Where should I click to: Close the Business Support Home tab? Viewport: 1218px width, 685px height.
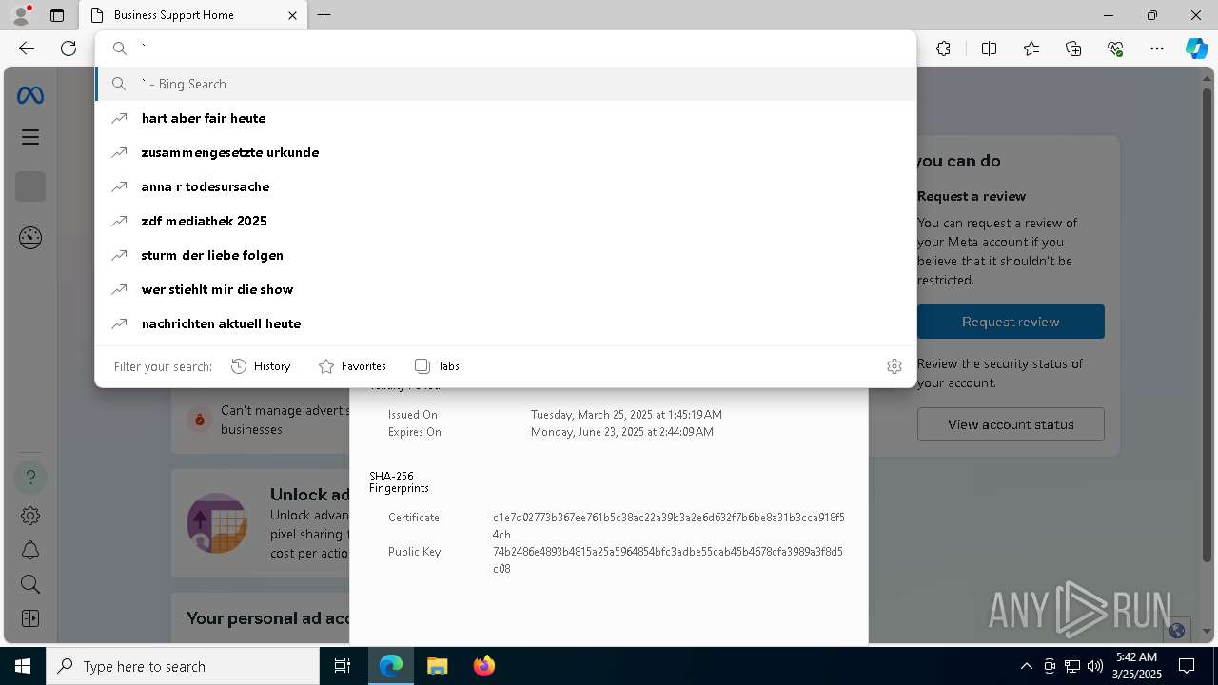click(292, 15)
